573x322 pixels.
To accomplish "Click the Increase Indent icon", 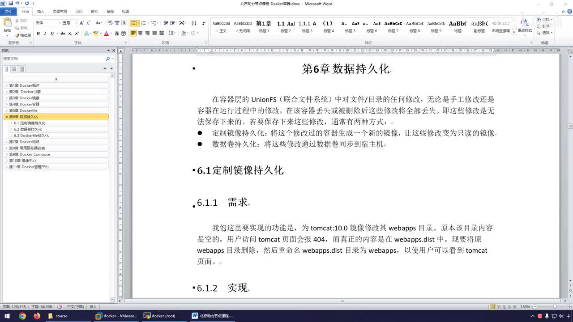I will point(172,23).
